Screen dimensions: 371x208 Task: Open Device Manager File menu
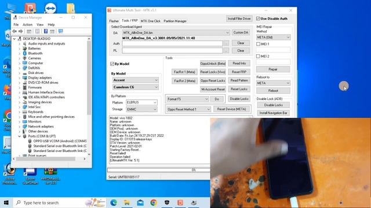pos(16,24)
